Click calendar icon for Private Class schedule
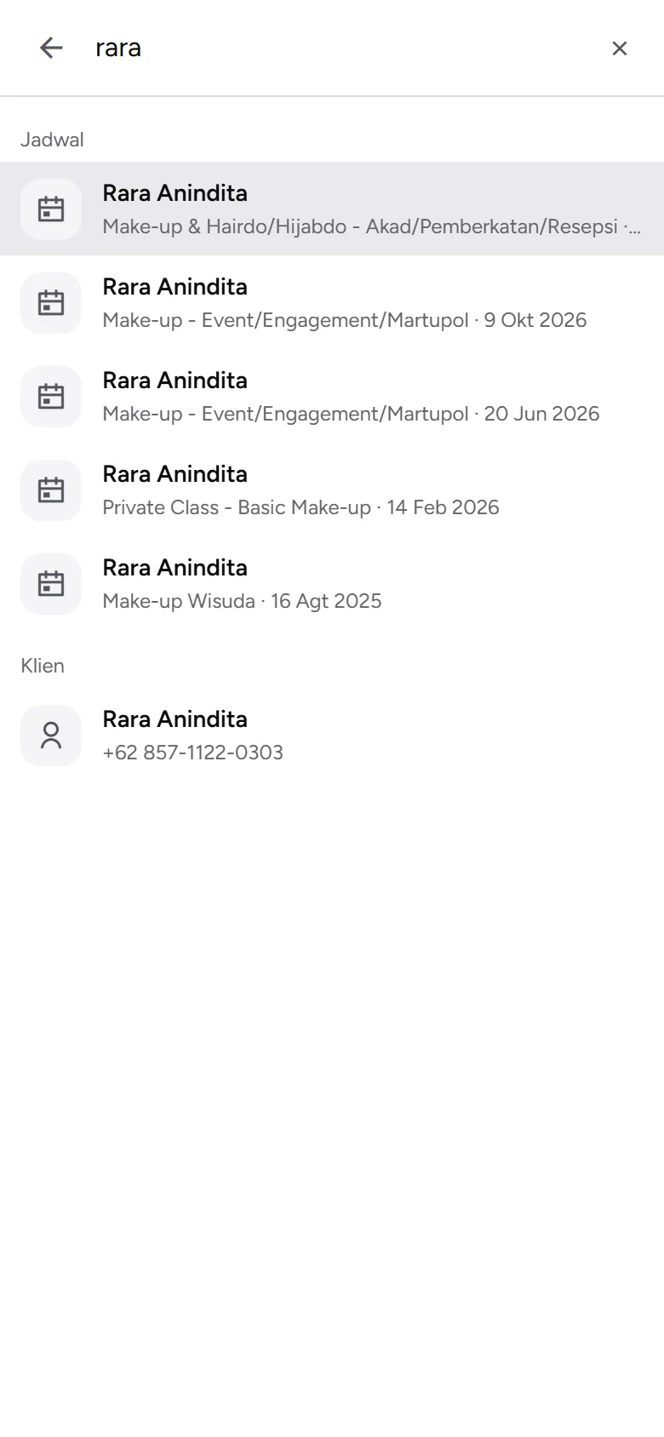Image resolution: width=664 pixels, height=1437 pixels. [x=51, y=489]
